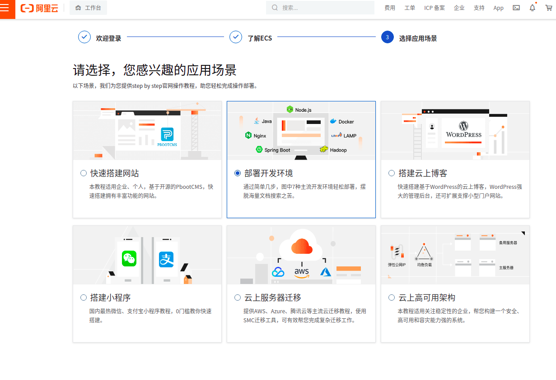Select the 搭建云上博客 radio button
Viewport: 556px width, 380px height.
click(x=392, y=173)
